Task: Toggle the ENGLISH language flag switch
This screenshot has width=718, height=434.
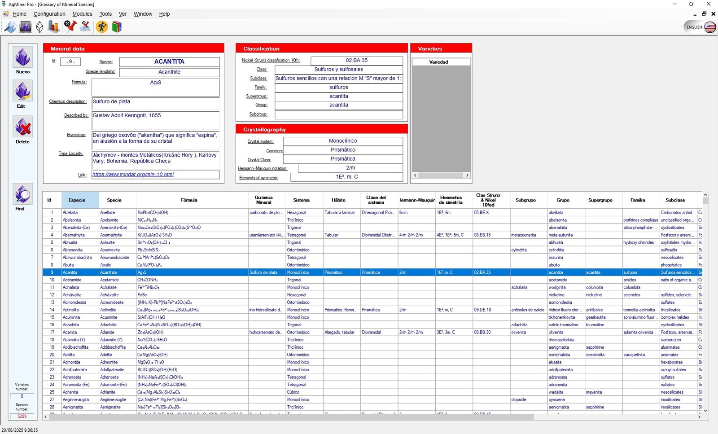Action: 700,27
